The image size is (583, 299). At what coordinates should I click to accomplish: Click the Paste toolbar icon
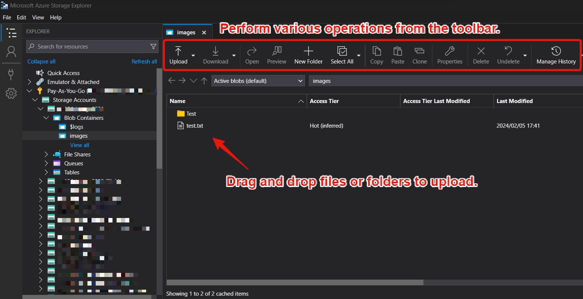398,55
